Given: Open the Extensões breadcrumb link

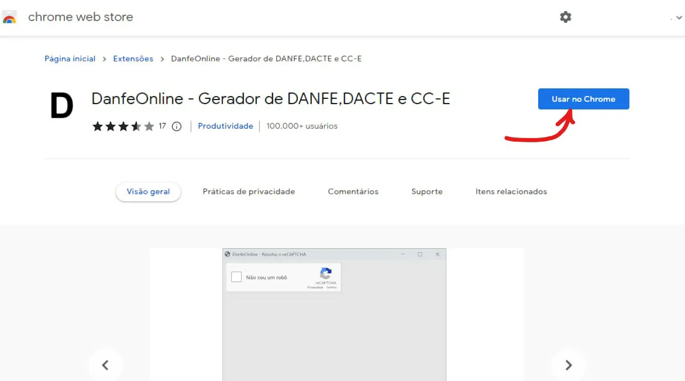Looking at the screenshot, I should (x=133, y=59).
